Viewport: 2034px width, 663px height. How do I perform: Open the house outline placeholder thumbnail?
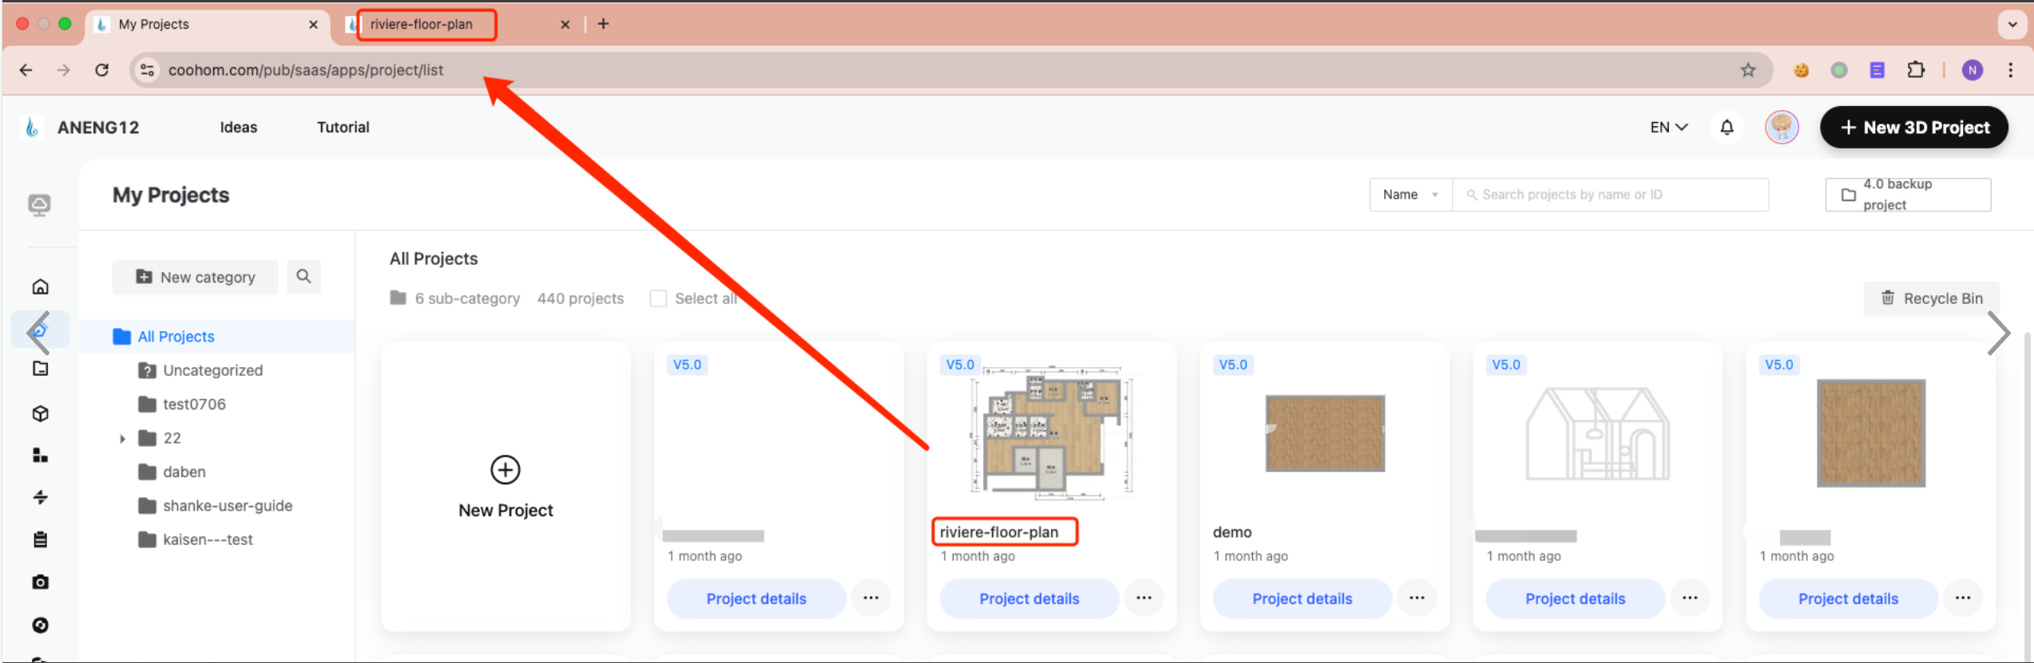[x=1597, y=433]
